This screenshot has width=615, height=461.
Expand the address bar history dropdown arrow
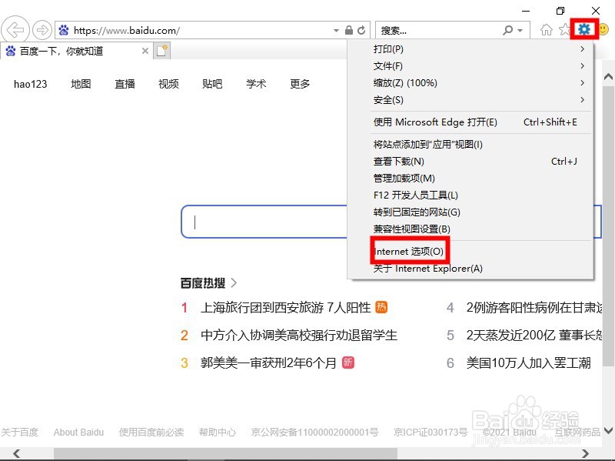coord(336,30)
